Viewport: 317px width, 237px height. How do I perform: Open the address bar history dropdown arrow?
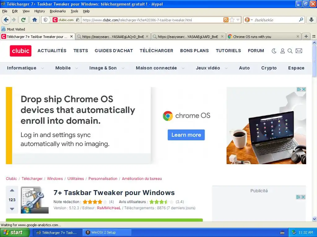click(238, 20)
